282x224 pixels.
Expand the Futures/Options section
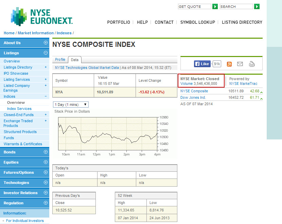coord(46,172)
